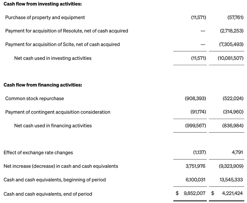This screenshot has width=247, height=203.
Task: Select the 3,751,976 net increase value
Action: click(195, 166)
